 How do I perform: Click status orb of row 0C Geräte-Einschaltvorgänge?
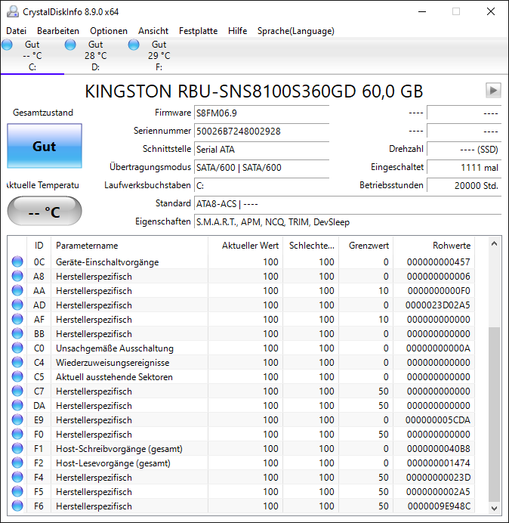click(x=17, y=261)
